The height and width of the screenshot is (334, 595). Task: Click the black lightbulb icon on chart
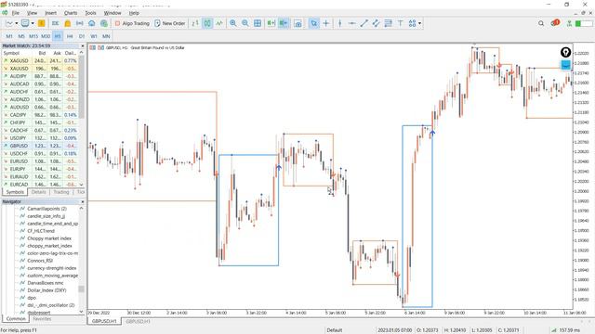pyautogui.click(x=565, y=52)
